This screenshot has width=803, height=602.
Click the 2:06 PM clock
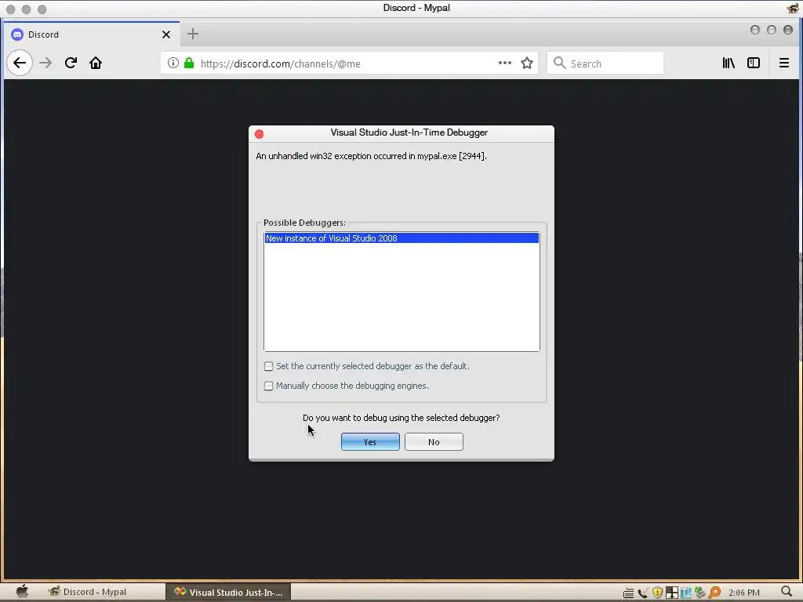tap(744, 593)
